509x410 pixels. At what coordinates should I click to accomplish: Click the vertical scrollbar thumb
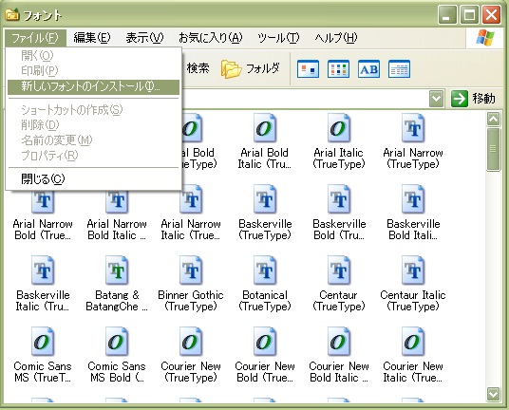tap(493, 149)
